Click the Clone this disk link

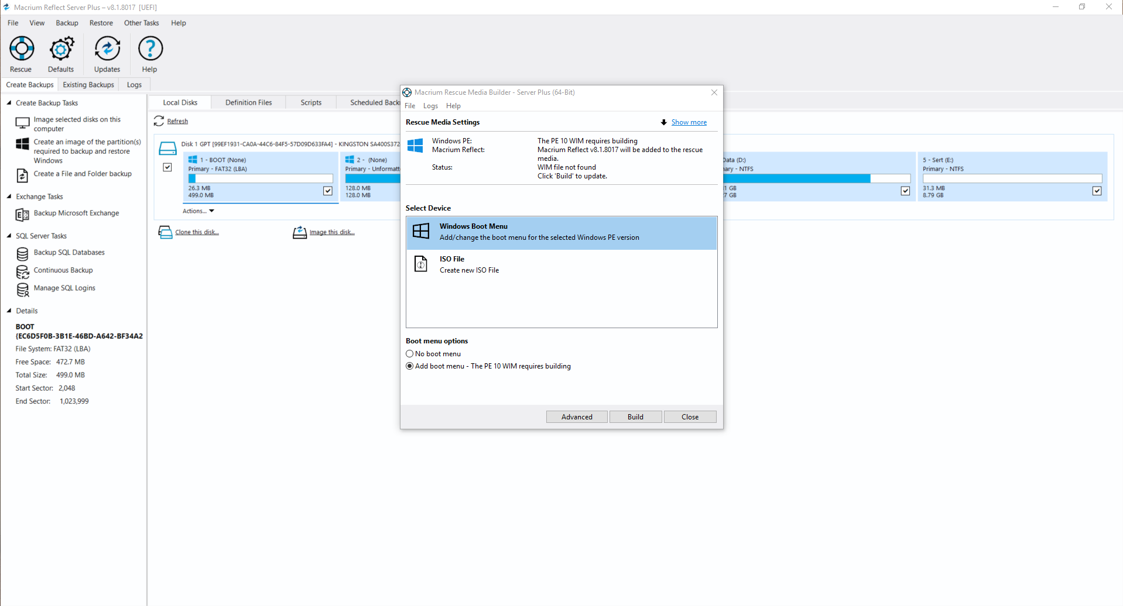(197, 232)
